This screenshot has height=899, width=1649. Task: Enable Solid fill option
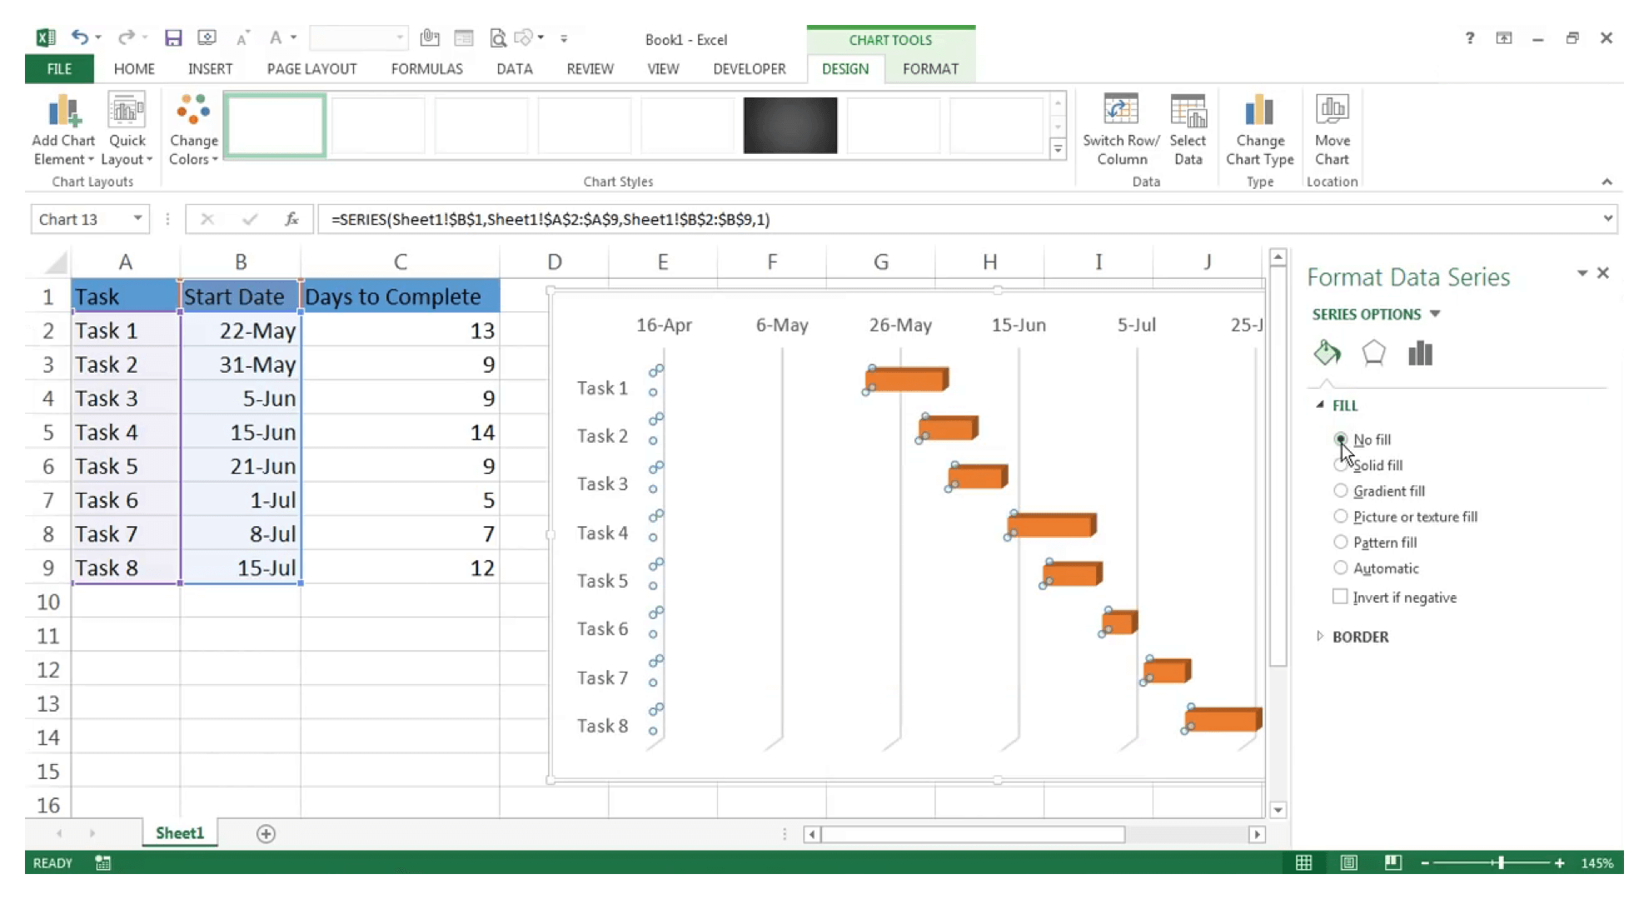pos(1340,465)
